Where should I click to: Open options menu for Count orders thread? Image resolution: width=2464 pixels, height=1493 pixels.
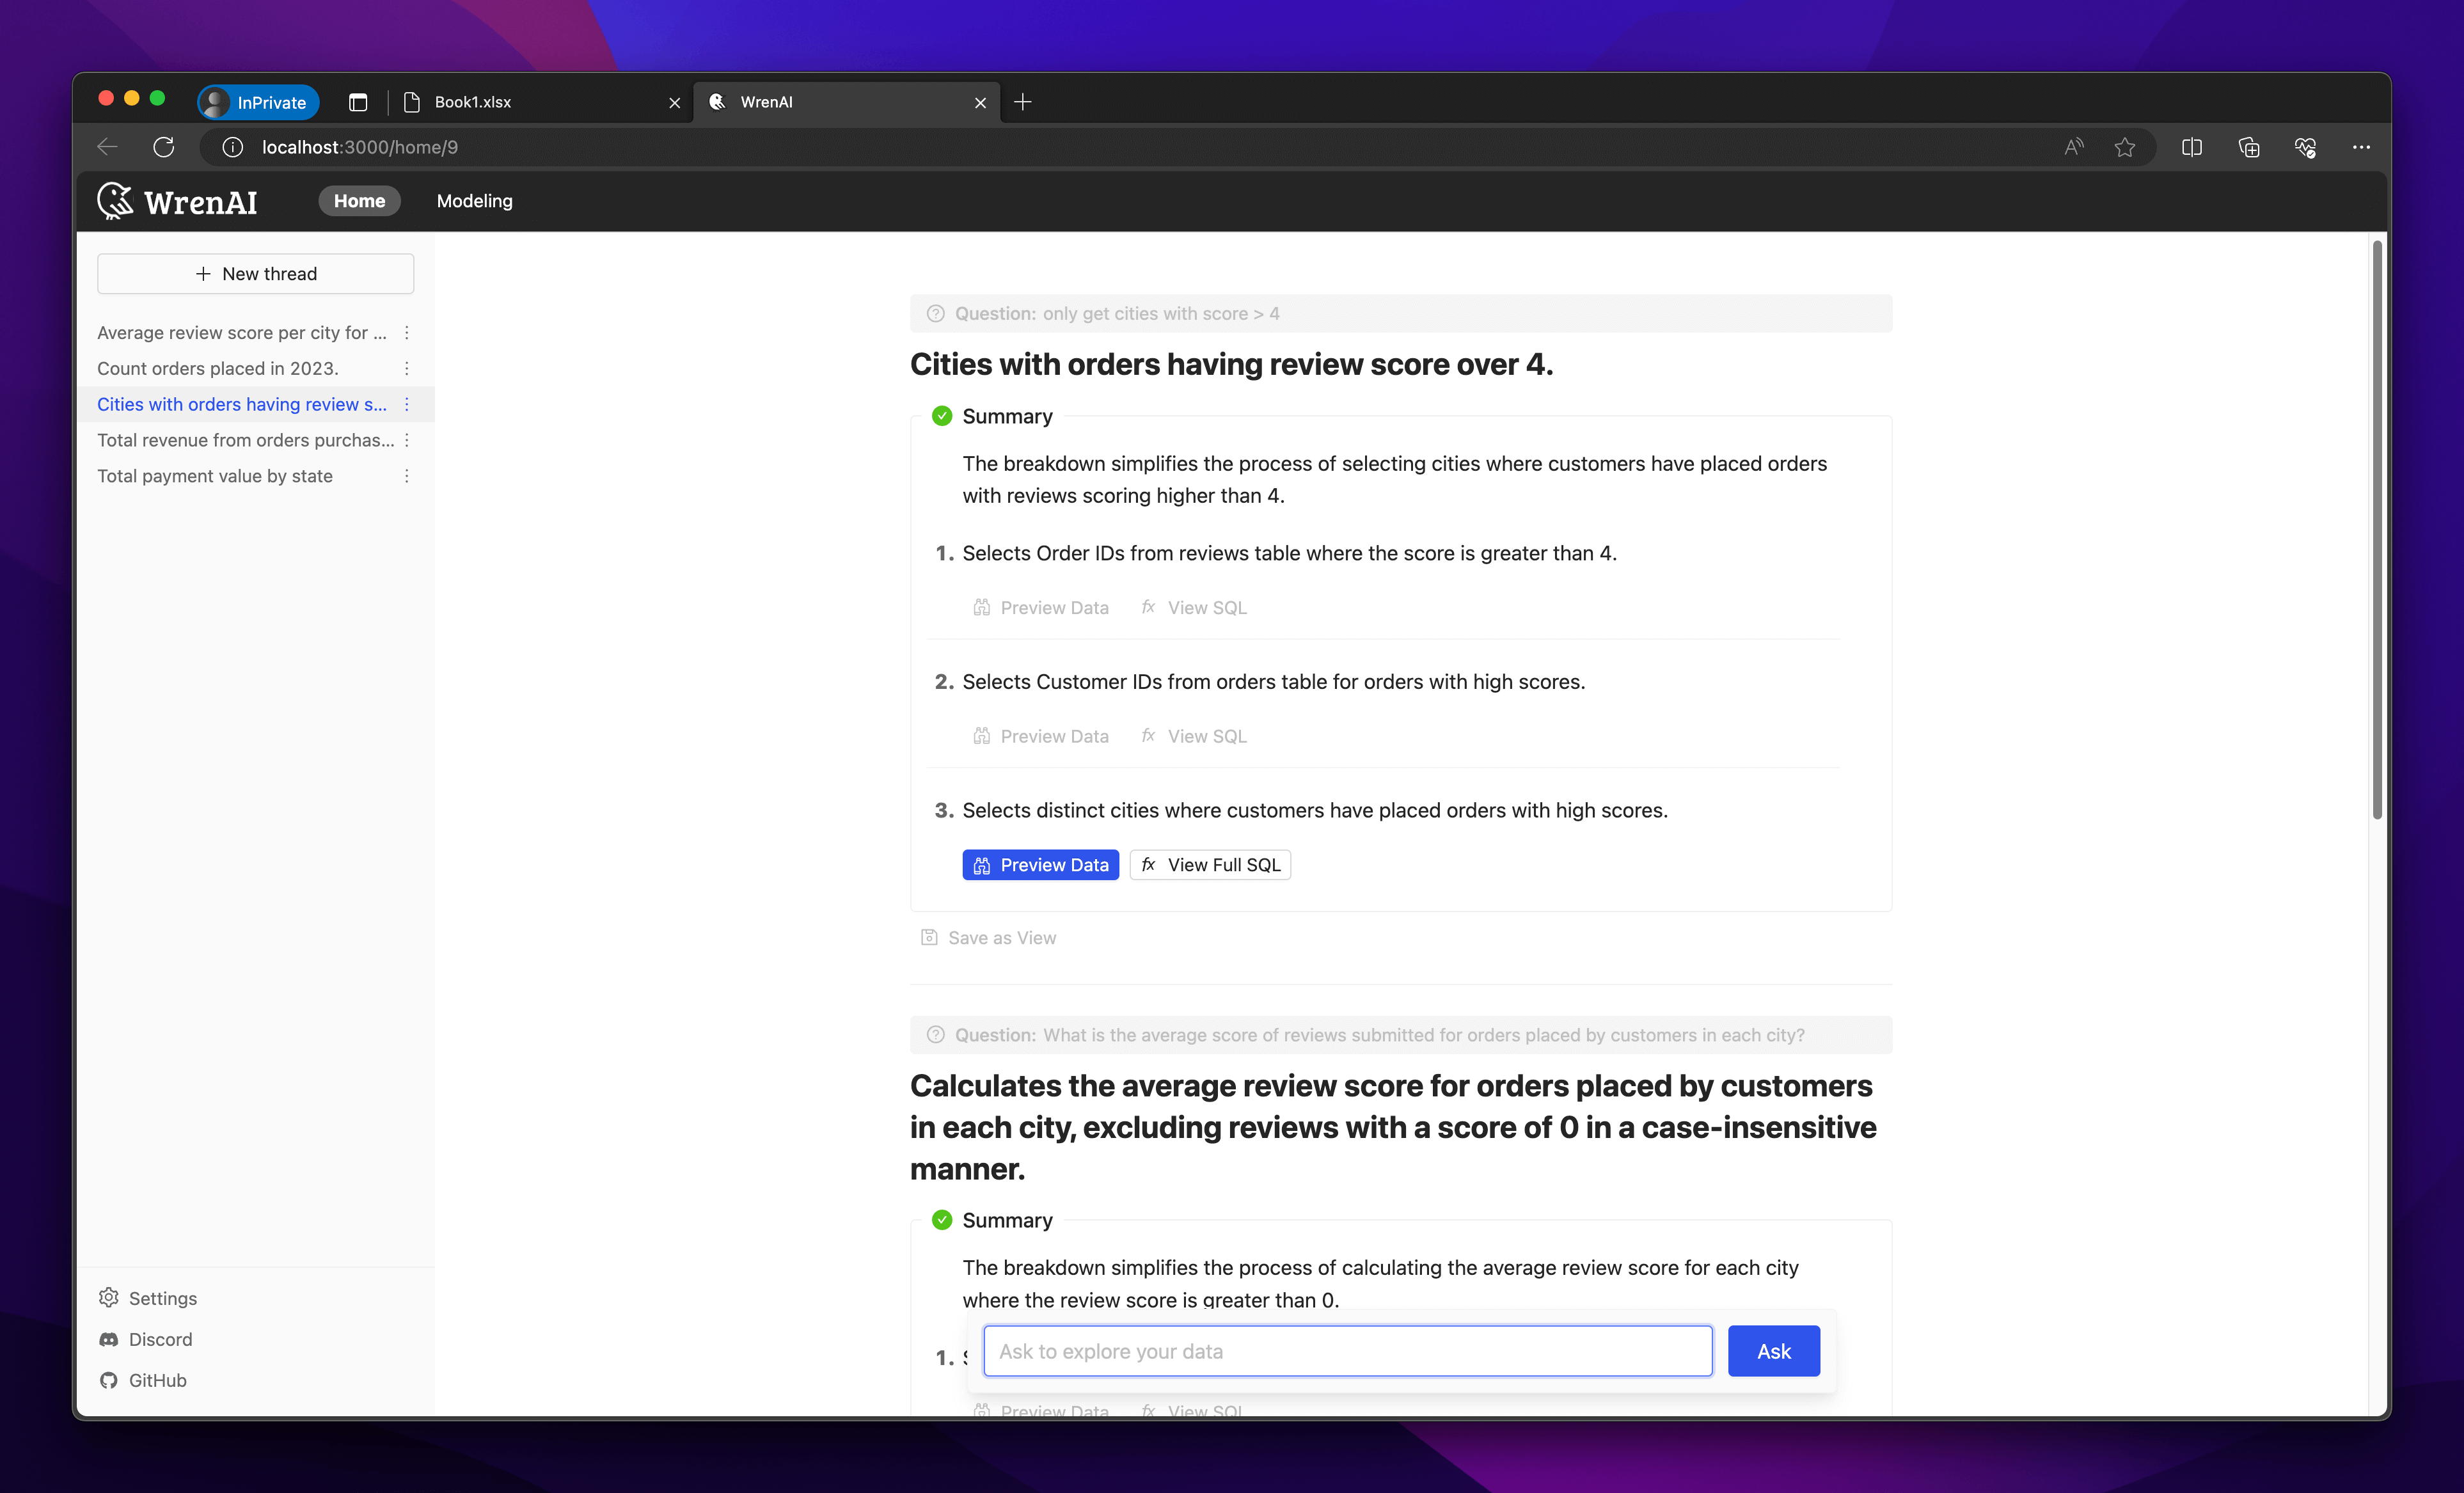[407, 369]
